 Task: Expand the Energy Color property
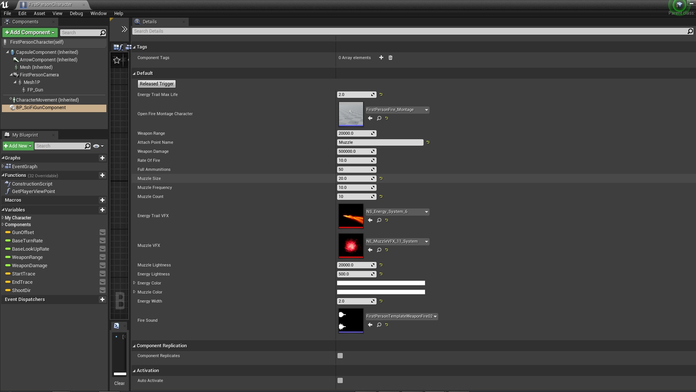pos(134,283)
